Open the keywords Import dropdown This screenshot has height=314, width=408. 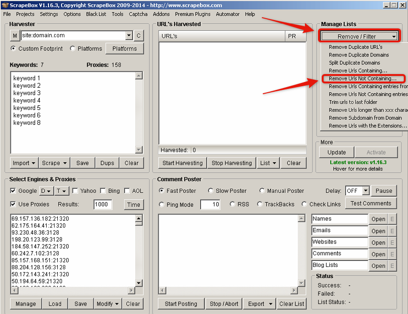coord(24,163)
